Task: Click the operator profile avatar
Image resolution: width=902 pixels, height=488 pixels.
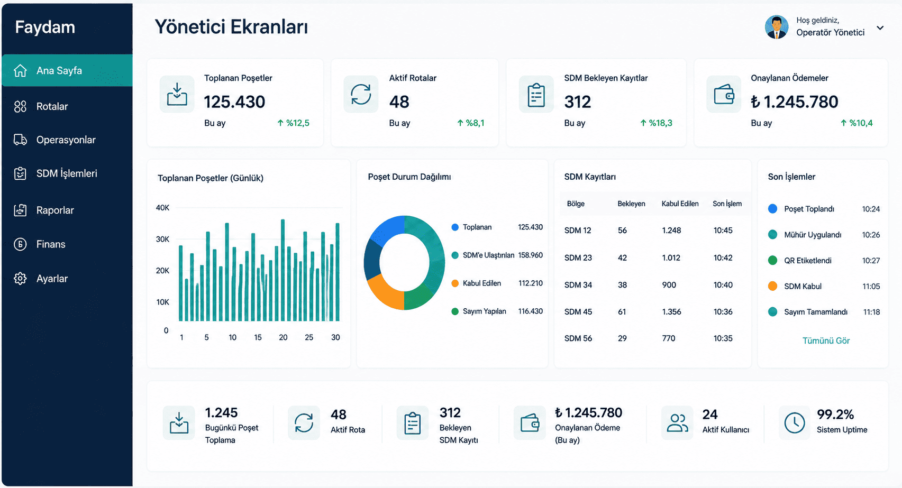Action: (x=777, y=27)
